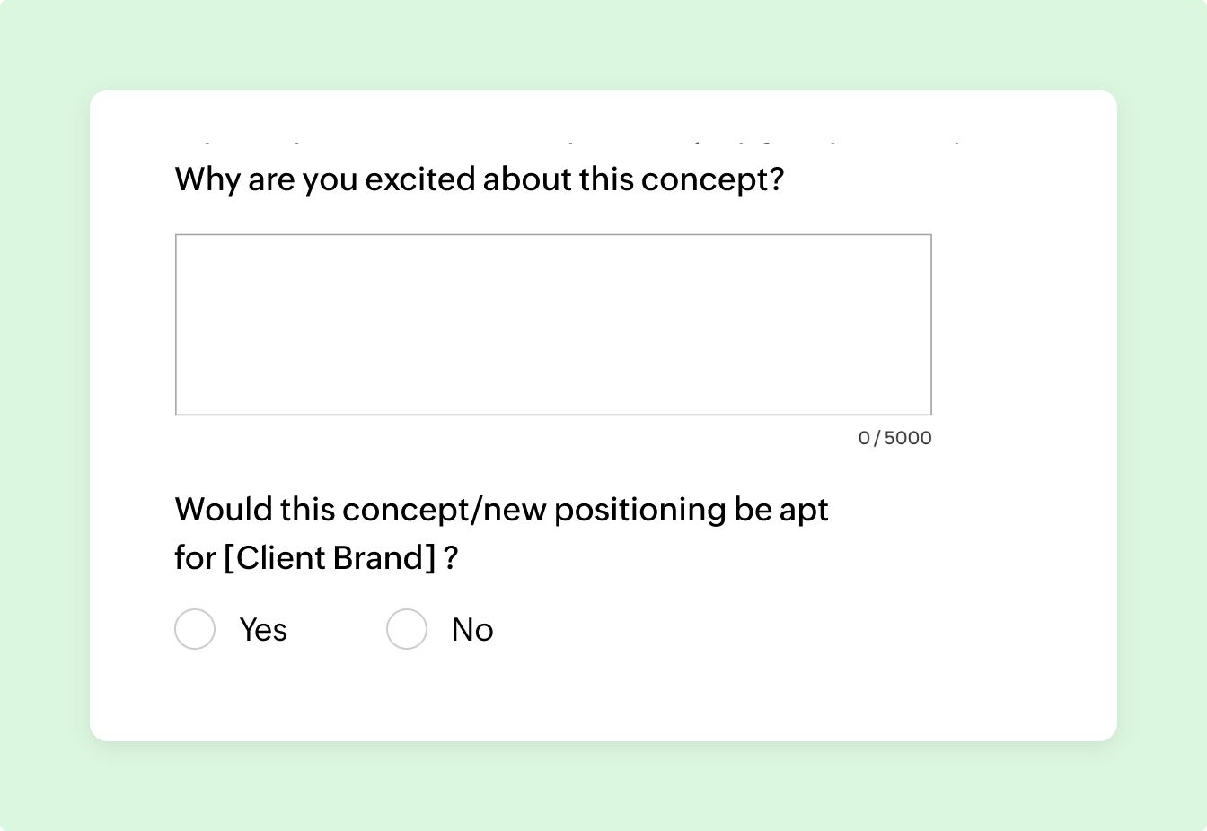Click the '[Client Brand]' placeholder text
The height and width of the screenshot is (831, 1207).
(330, 558)
